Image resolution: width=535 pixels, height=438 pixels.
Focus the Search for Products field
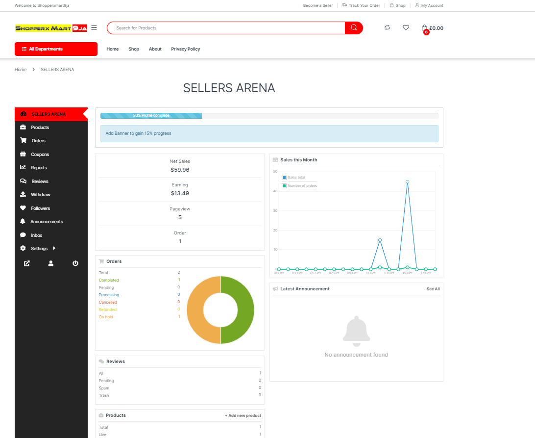pos(226,27)
